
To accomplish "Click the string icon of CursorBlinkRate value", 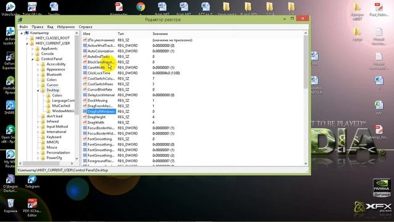I will point(85,89).
